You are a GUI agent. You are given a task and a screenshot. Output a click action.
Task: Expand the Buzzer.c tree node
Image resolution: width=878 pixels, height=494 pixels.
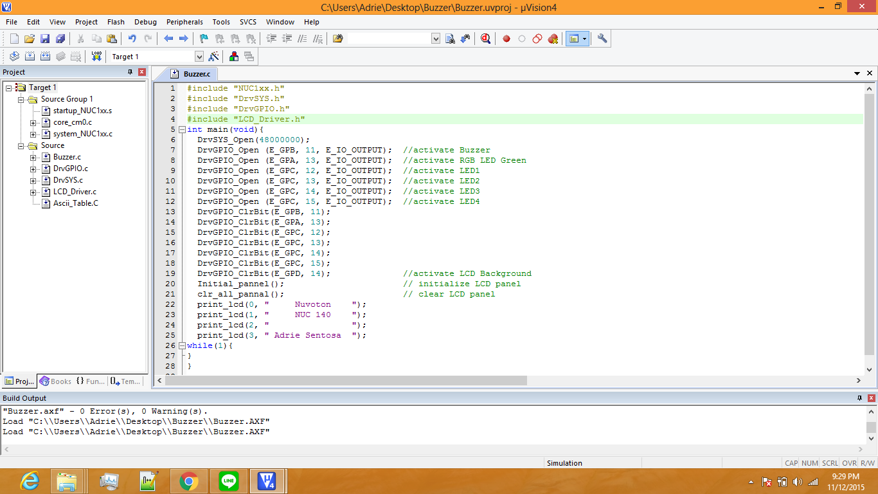[33, 157]
